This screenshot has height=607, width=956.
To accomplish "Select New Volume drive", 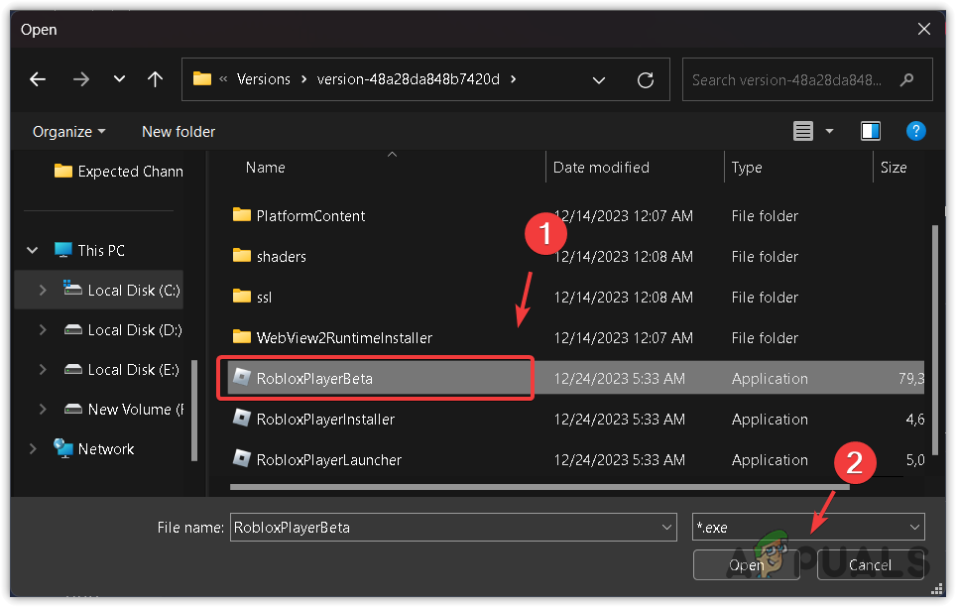I will 123,410.
